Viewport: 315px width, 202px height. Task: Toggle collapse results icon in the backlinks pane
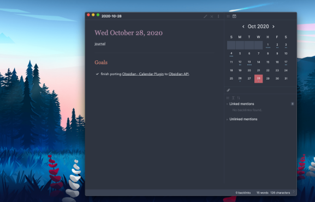point(228,98)
